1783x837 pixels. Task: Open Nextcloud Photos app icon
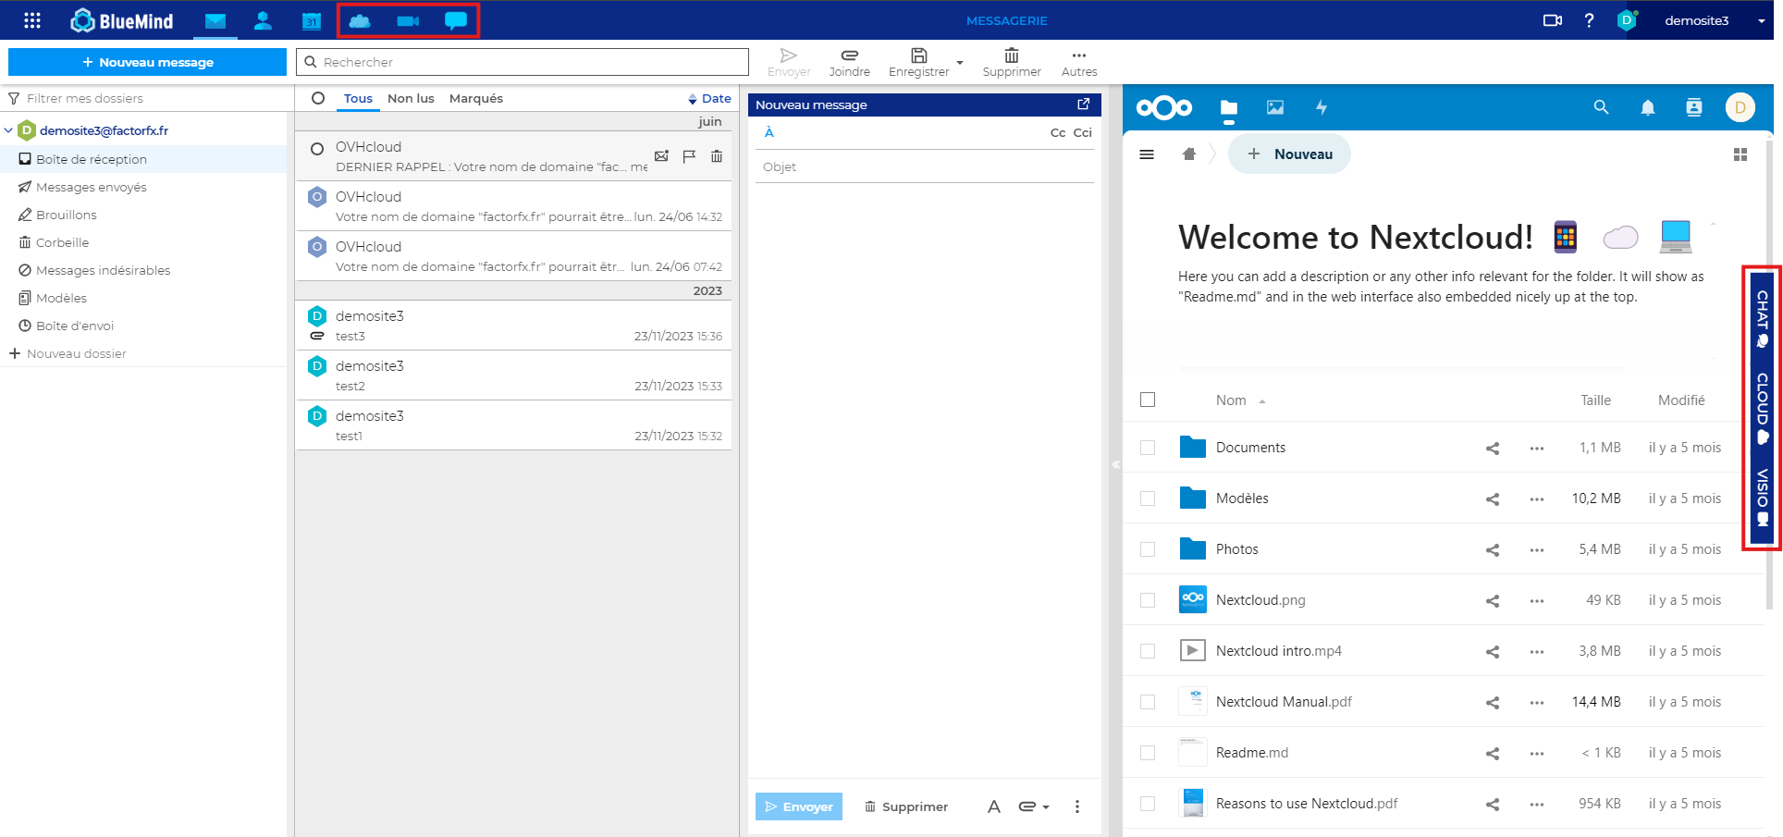click(x=1275, y=107)
